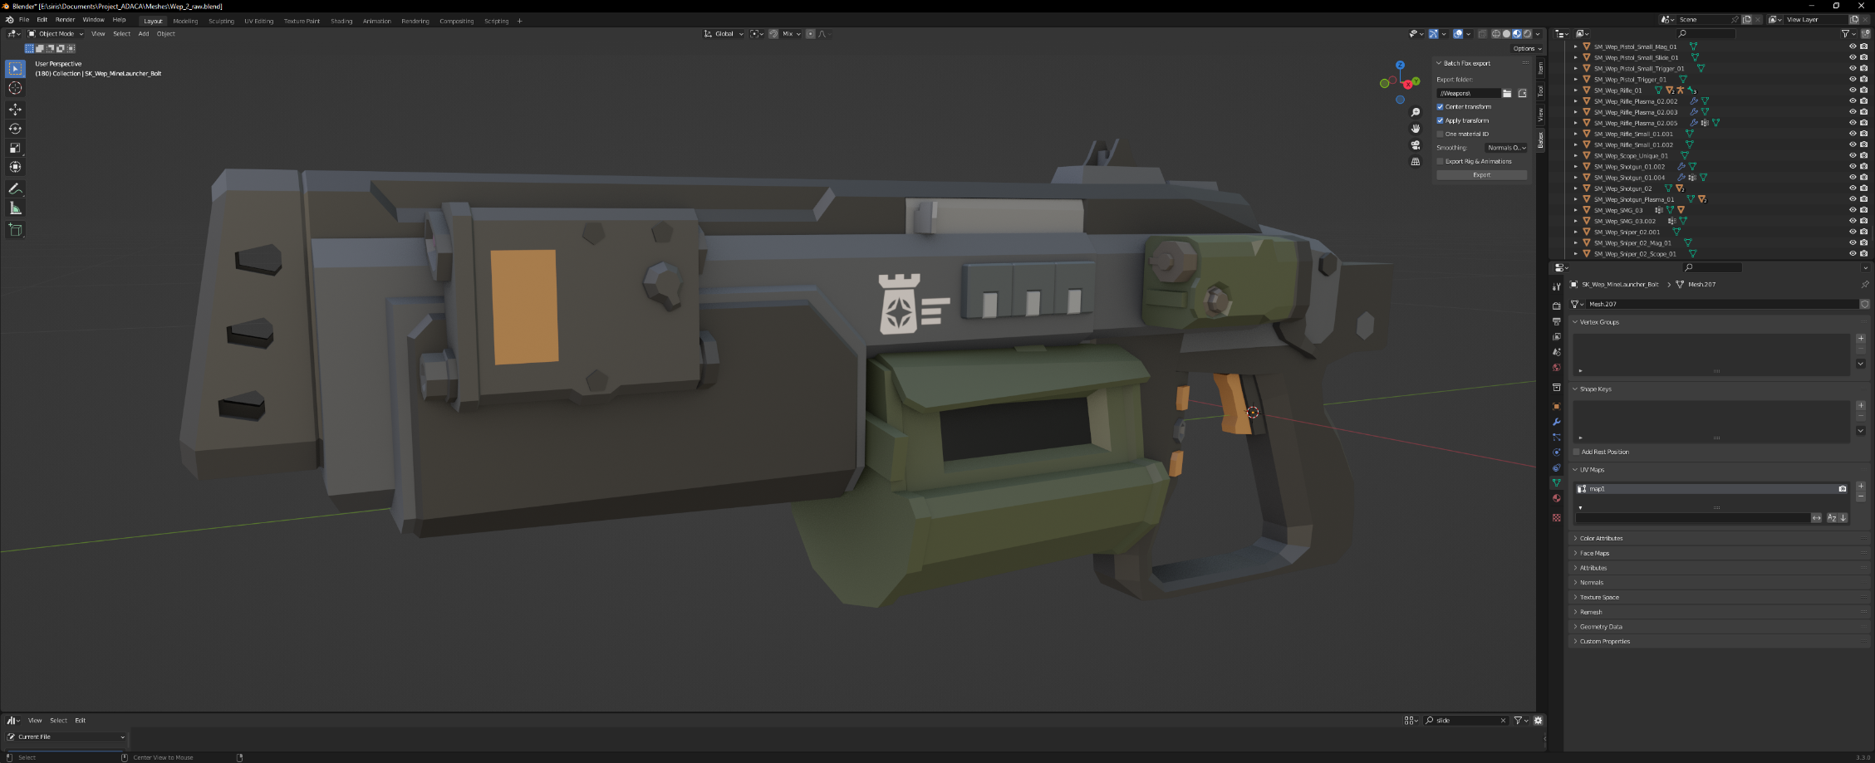The height and width of the screenshot is (763, 1875).
Task: Hide SM_Wep_Rifle_01 with its eye icon
Action: tap(1852, 90)
